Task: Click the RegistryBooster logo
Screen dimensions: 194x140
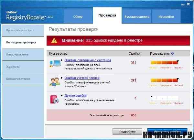Action: [x=30, y=16]
